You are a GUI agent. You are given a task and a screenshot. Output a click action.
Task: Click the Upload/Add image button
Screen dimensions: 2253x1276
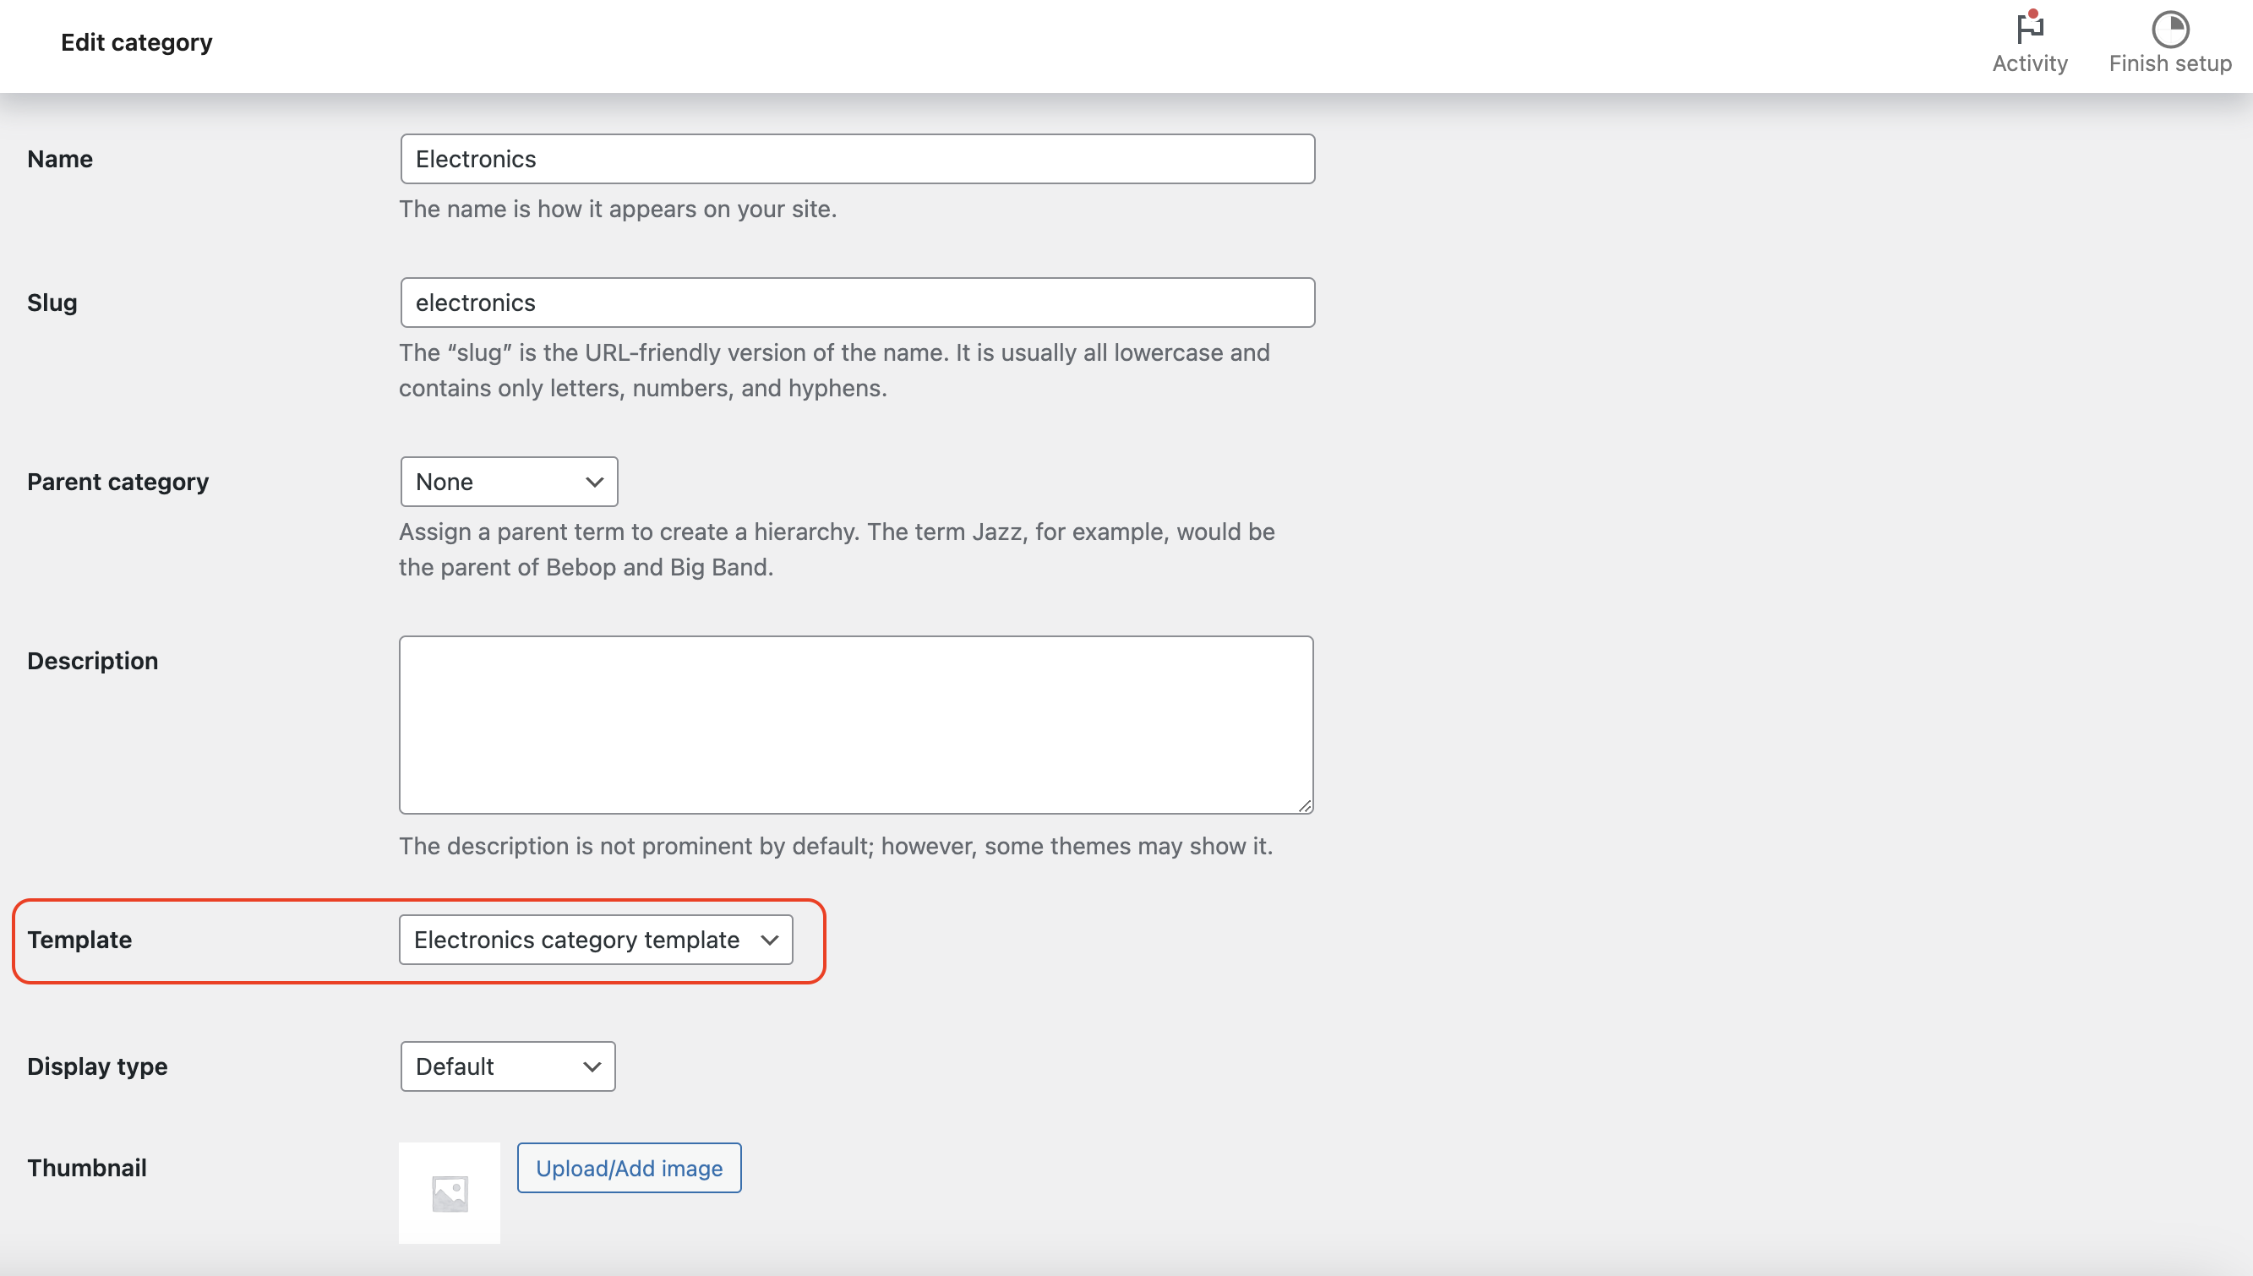tap(630, 1167)
